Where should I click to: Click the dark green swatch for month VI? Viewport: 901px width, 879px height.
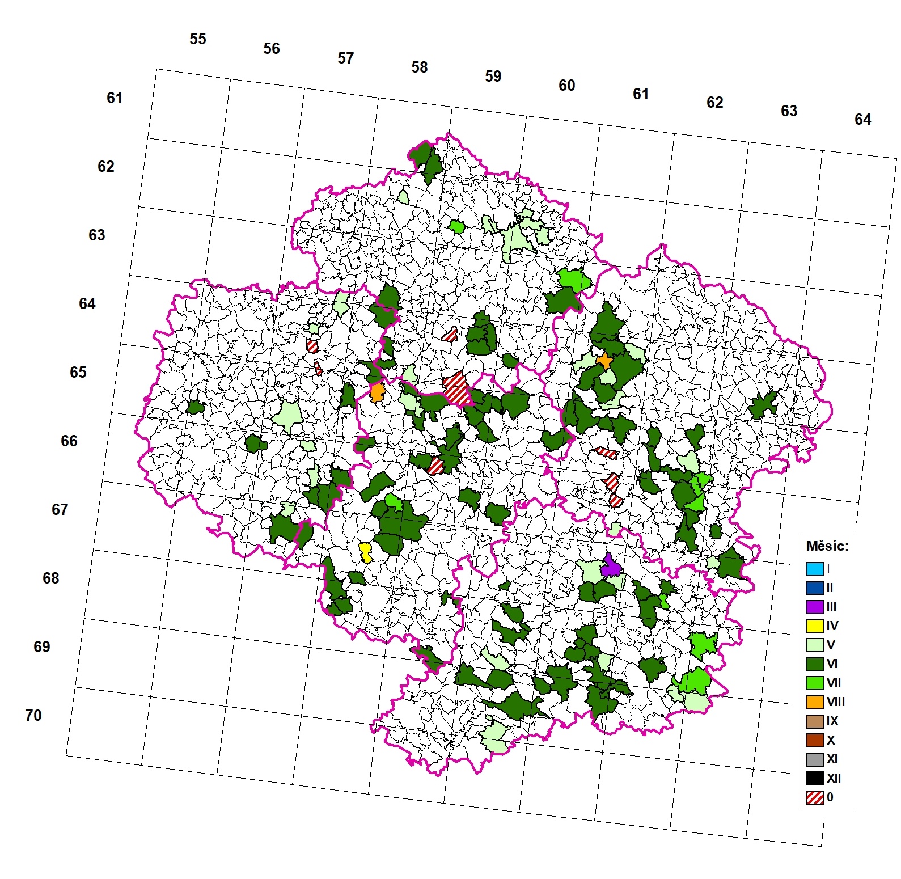coord(815,664)
